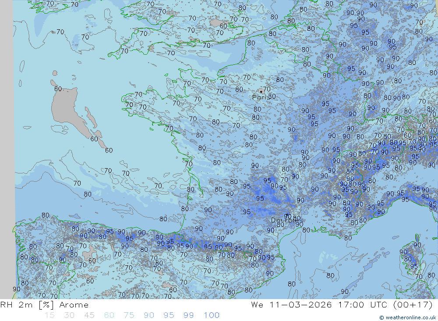Screen dimensions: 438x321
Task: Click legend value 99
Action: click(188, 315)
